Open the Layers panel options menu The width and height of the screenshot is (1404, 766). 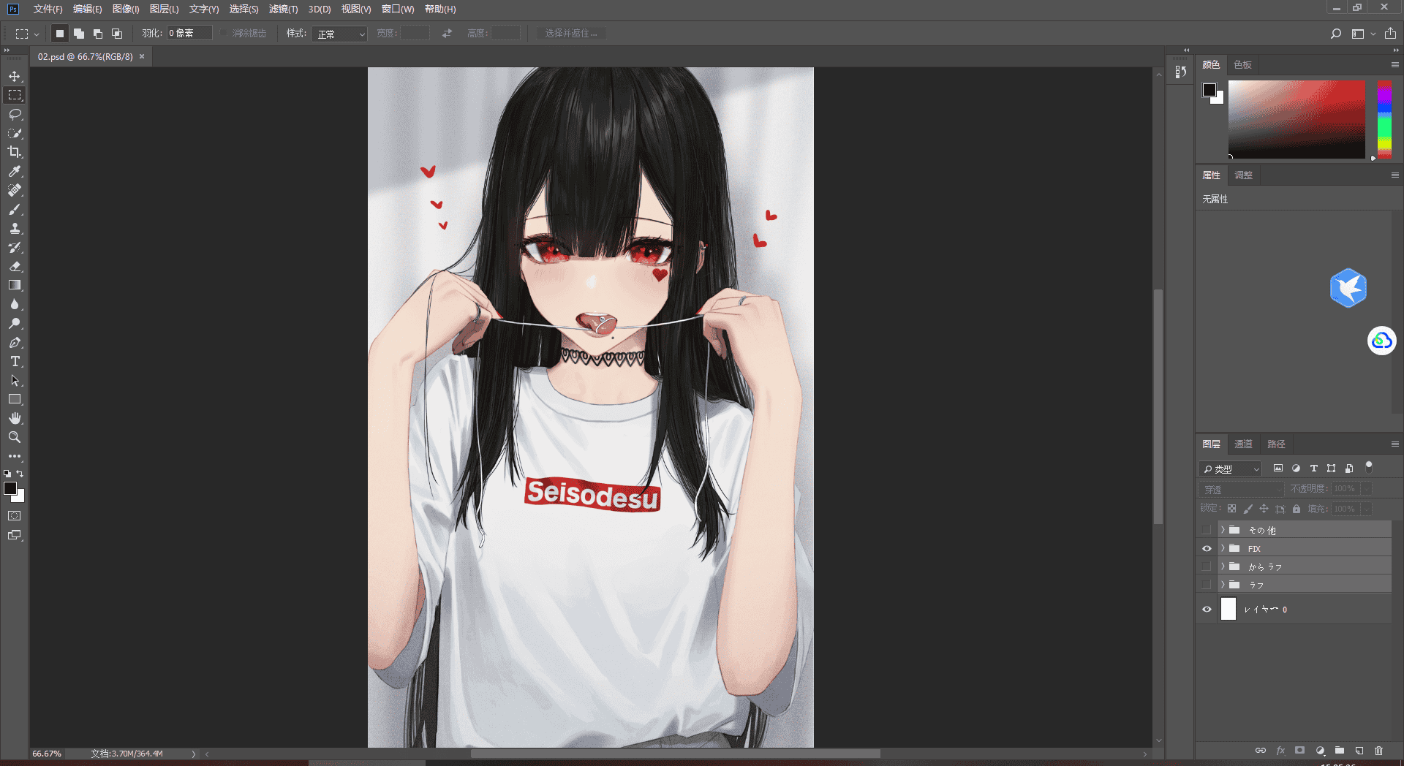pos(1394,444)
